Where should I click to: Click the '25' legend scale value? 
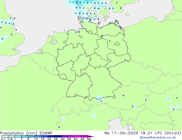56,139
